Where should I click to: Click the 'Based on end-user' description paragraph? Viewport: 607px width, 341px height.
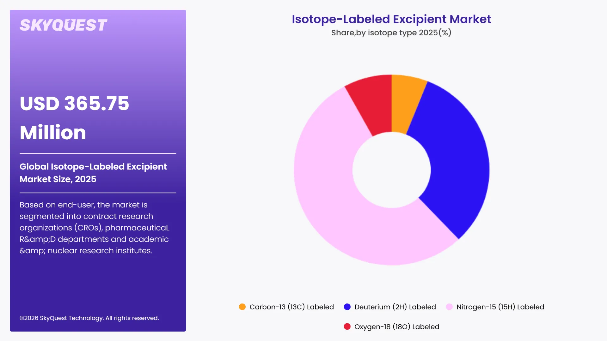click(x=94, y=228)
